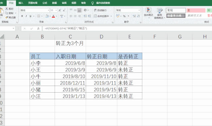Click the fx insert function icon
This screenshot has height=126, width=212.
point(39,28)
